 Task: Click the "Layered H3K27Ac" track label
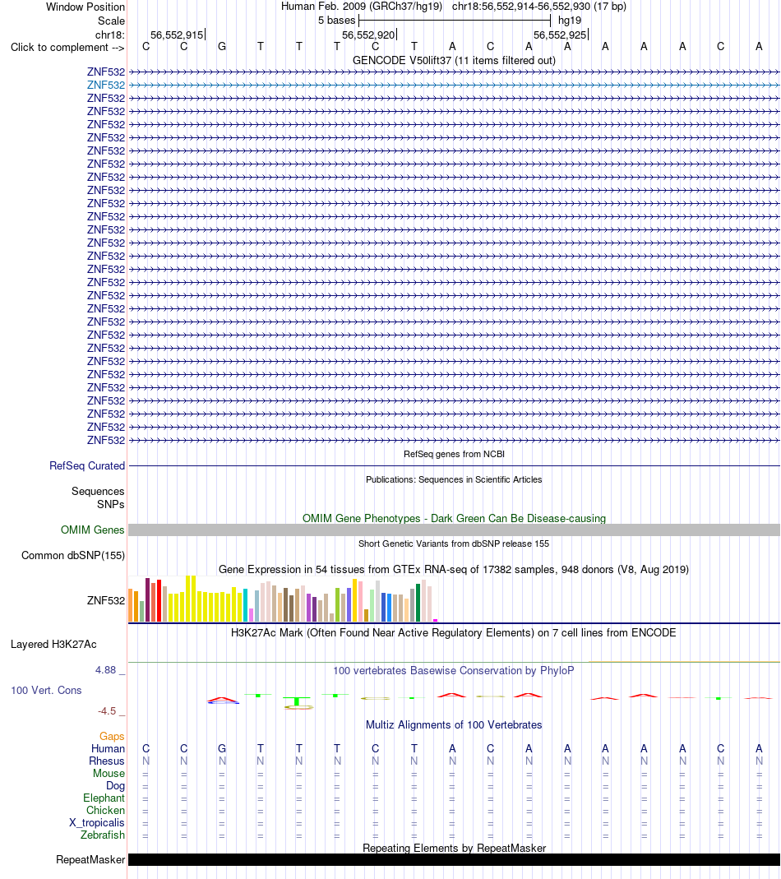[53, 644]
